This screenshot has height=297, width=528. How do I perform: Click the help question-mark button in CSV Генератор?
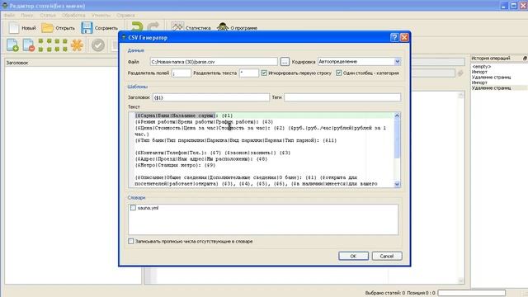pyautogui.click(x=394, y=37)
